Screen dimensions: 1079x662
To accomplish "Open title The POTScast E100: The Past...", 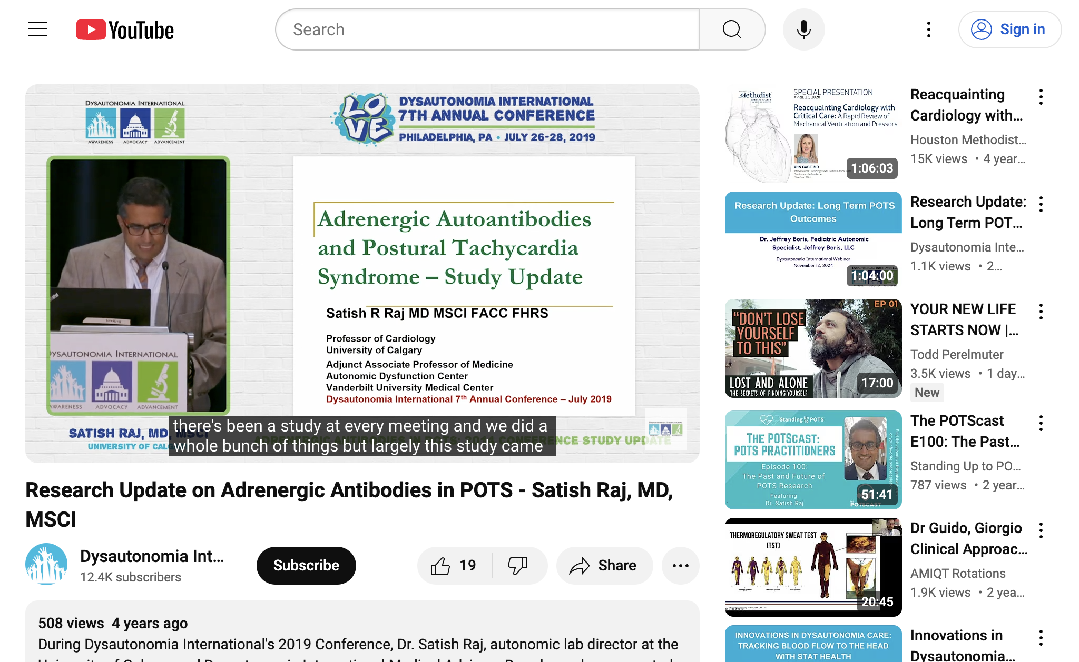I will [x=965, y=431].
